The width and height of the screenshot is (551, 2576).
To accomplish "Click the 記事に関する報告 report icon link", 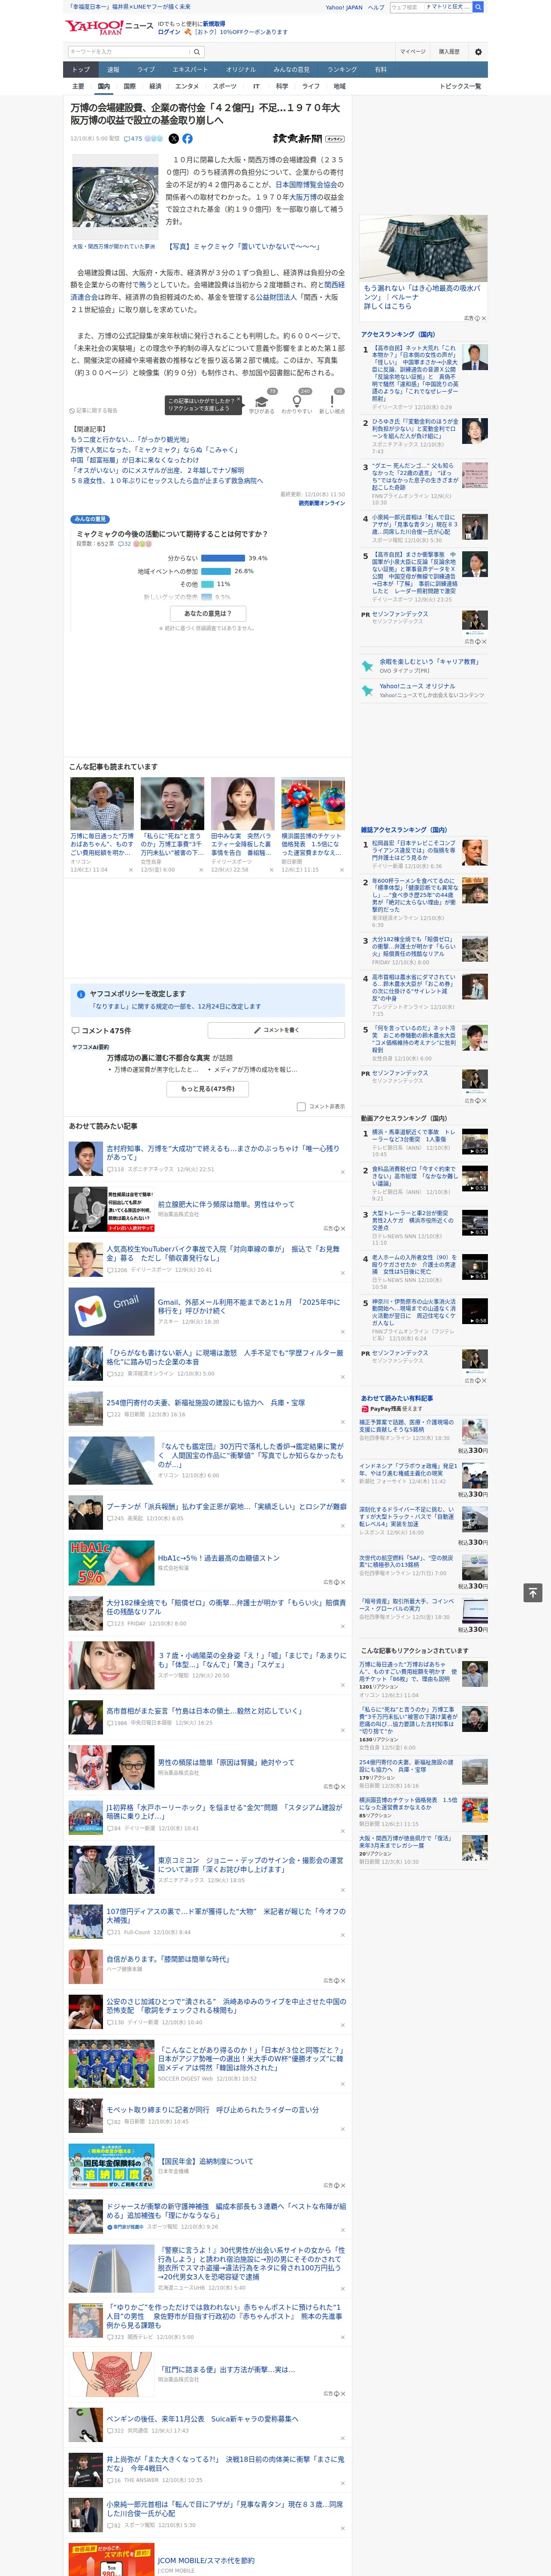I will [x=94, y=410].
